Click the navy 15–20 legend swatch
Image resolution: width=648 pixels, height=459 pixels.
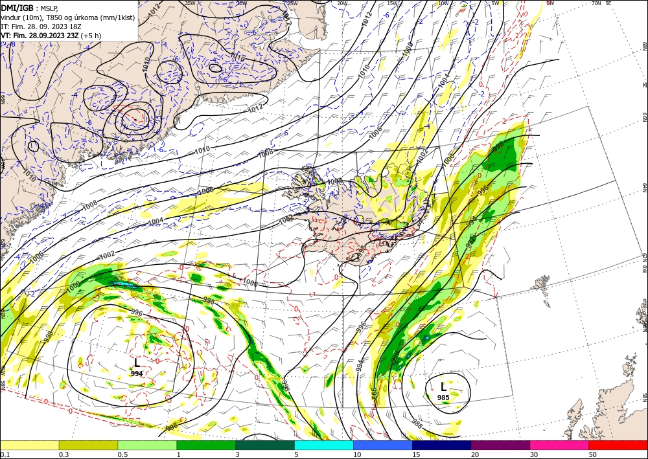[442, 445]
